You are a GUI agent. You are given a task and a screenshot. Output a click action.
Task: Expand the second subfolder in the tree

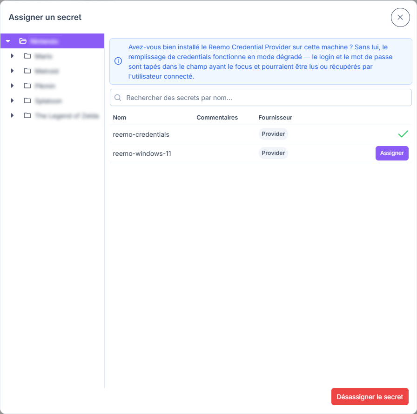click(12, 71)
